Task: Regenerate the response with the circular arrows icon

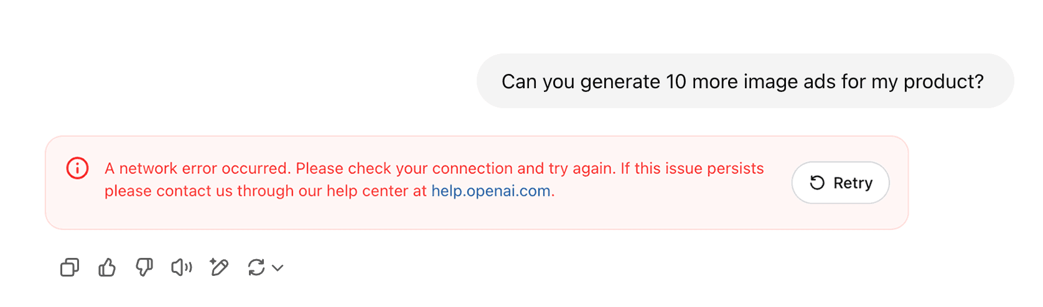Action: tap(256, 268)
